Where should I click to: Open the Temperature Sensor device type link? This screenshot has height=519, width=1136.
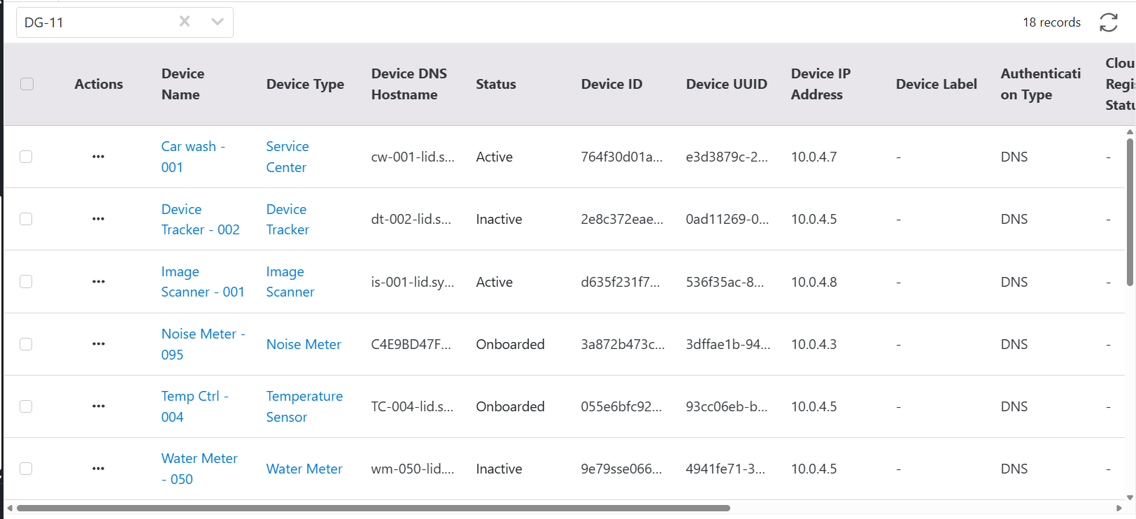click(x=304, y=406)
